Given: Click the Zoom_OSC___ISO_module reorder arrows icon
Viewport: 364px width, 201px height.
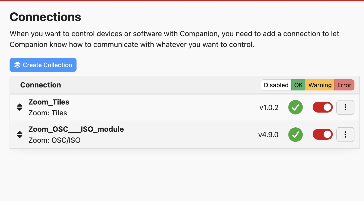Looking at the screenshot, I should click(x=20, y=134).
